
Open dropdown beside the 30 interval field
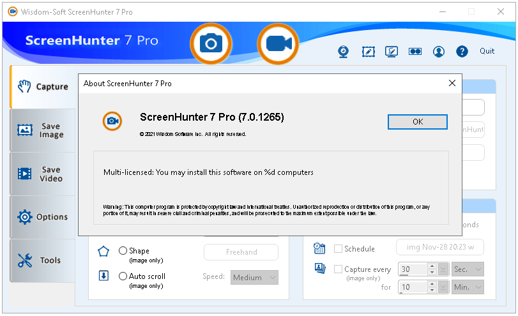click(443, 269)
